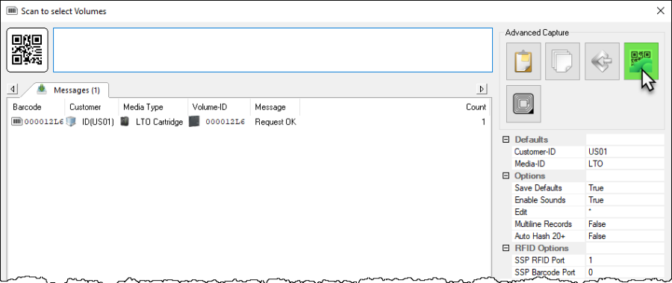Select the Save Defaults True value

click(625, 188)
